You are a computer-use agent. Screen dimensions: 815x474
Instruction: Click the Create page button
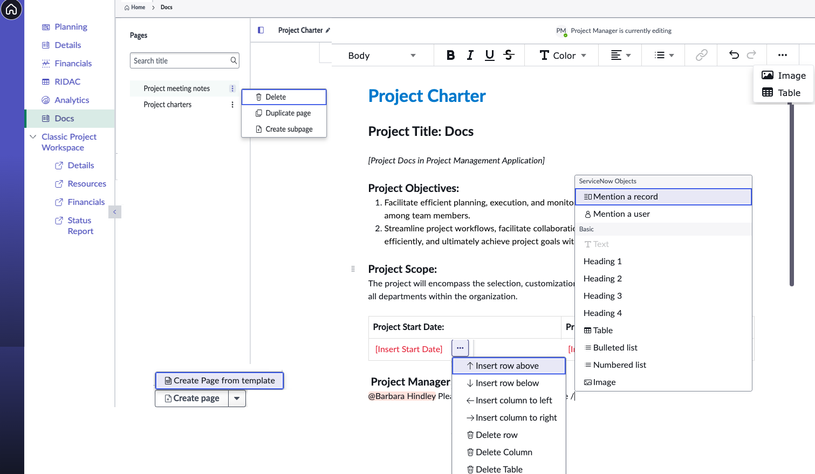click(x=192, y=399)
